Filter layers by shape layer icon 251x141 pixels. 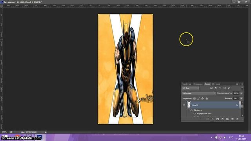pyautogui.click(x=225, y=88)
